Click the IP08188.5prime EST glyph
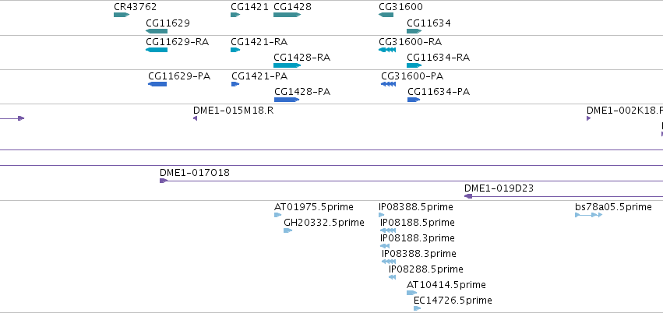Screen dimensions: 663x313 click(388, 230)
